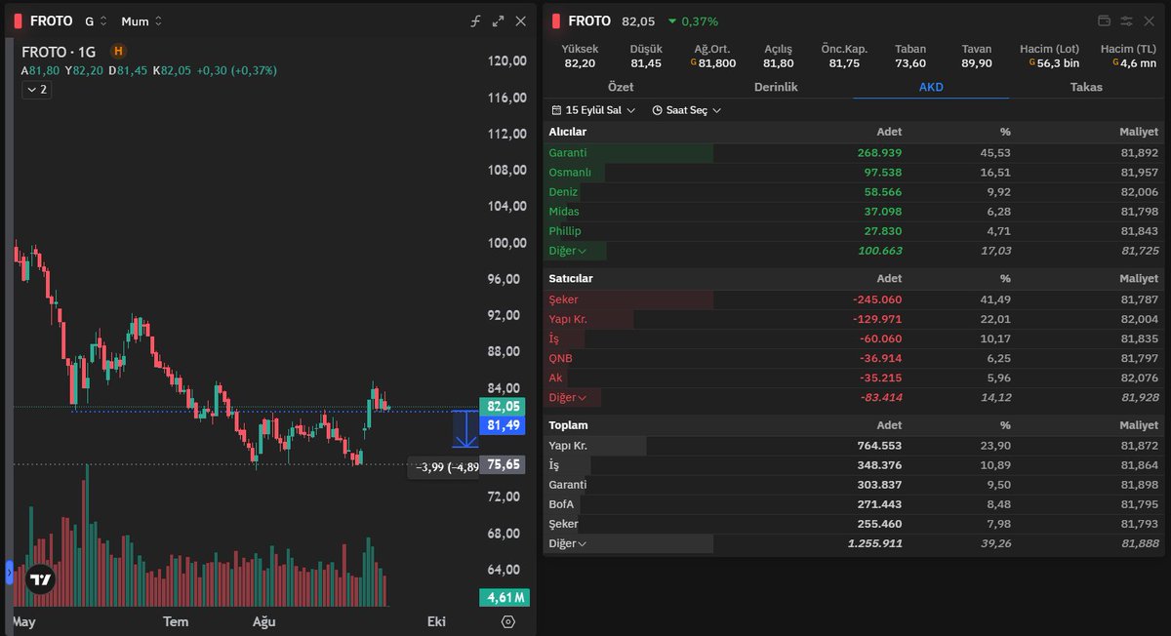Click the Satıcılar section header
Screen dimensions: 1171x636
(x=571, y=278)
